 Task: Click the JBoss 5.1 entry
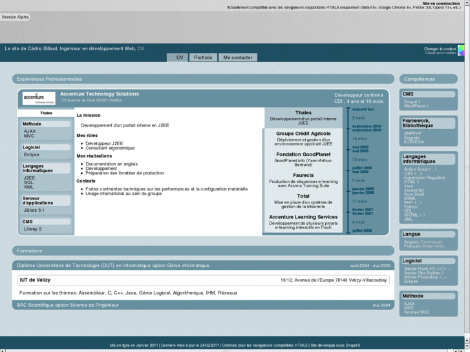pos(34,211)
